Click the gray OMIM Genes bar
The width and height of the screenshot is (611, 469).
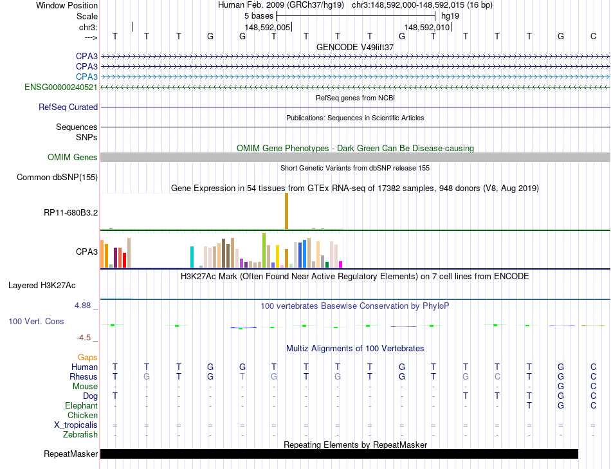[x=355, y=157]
